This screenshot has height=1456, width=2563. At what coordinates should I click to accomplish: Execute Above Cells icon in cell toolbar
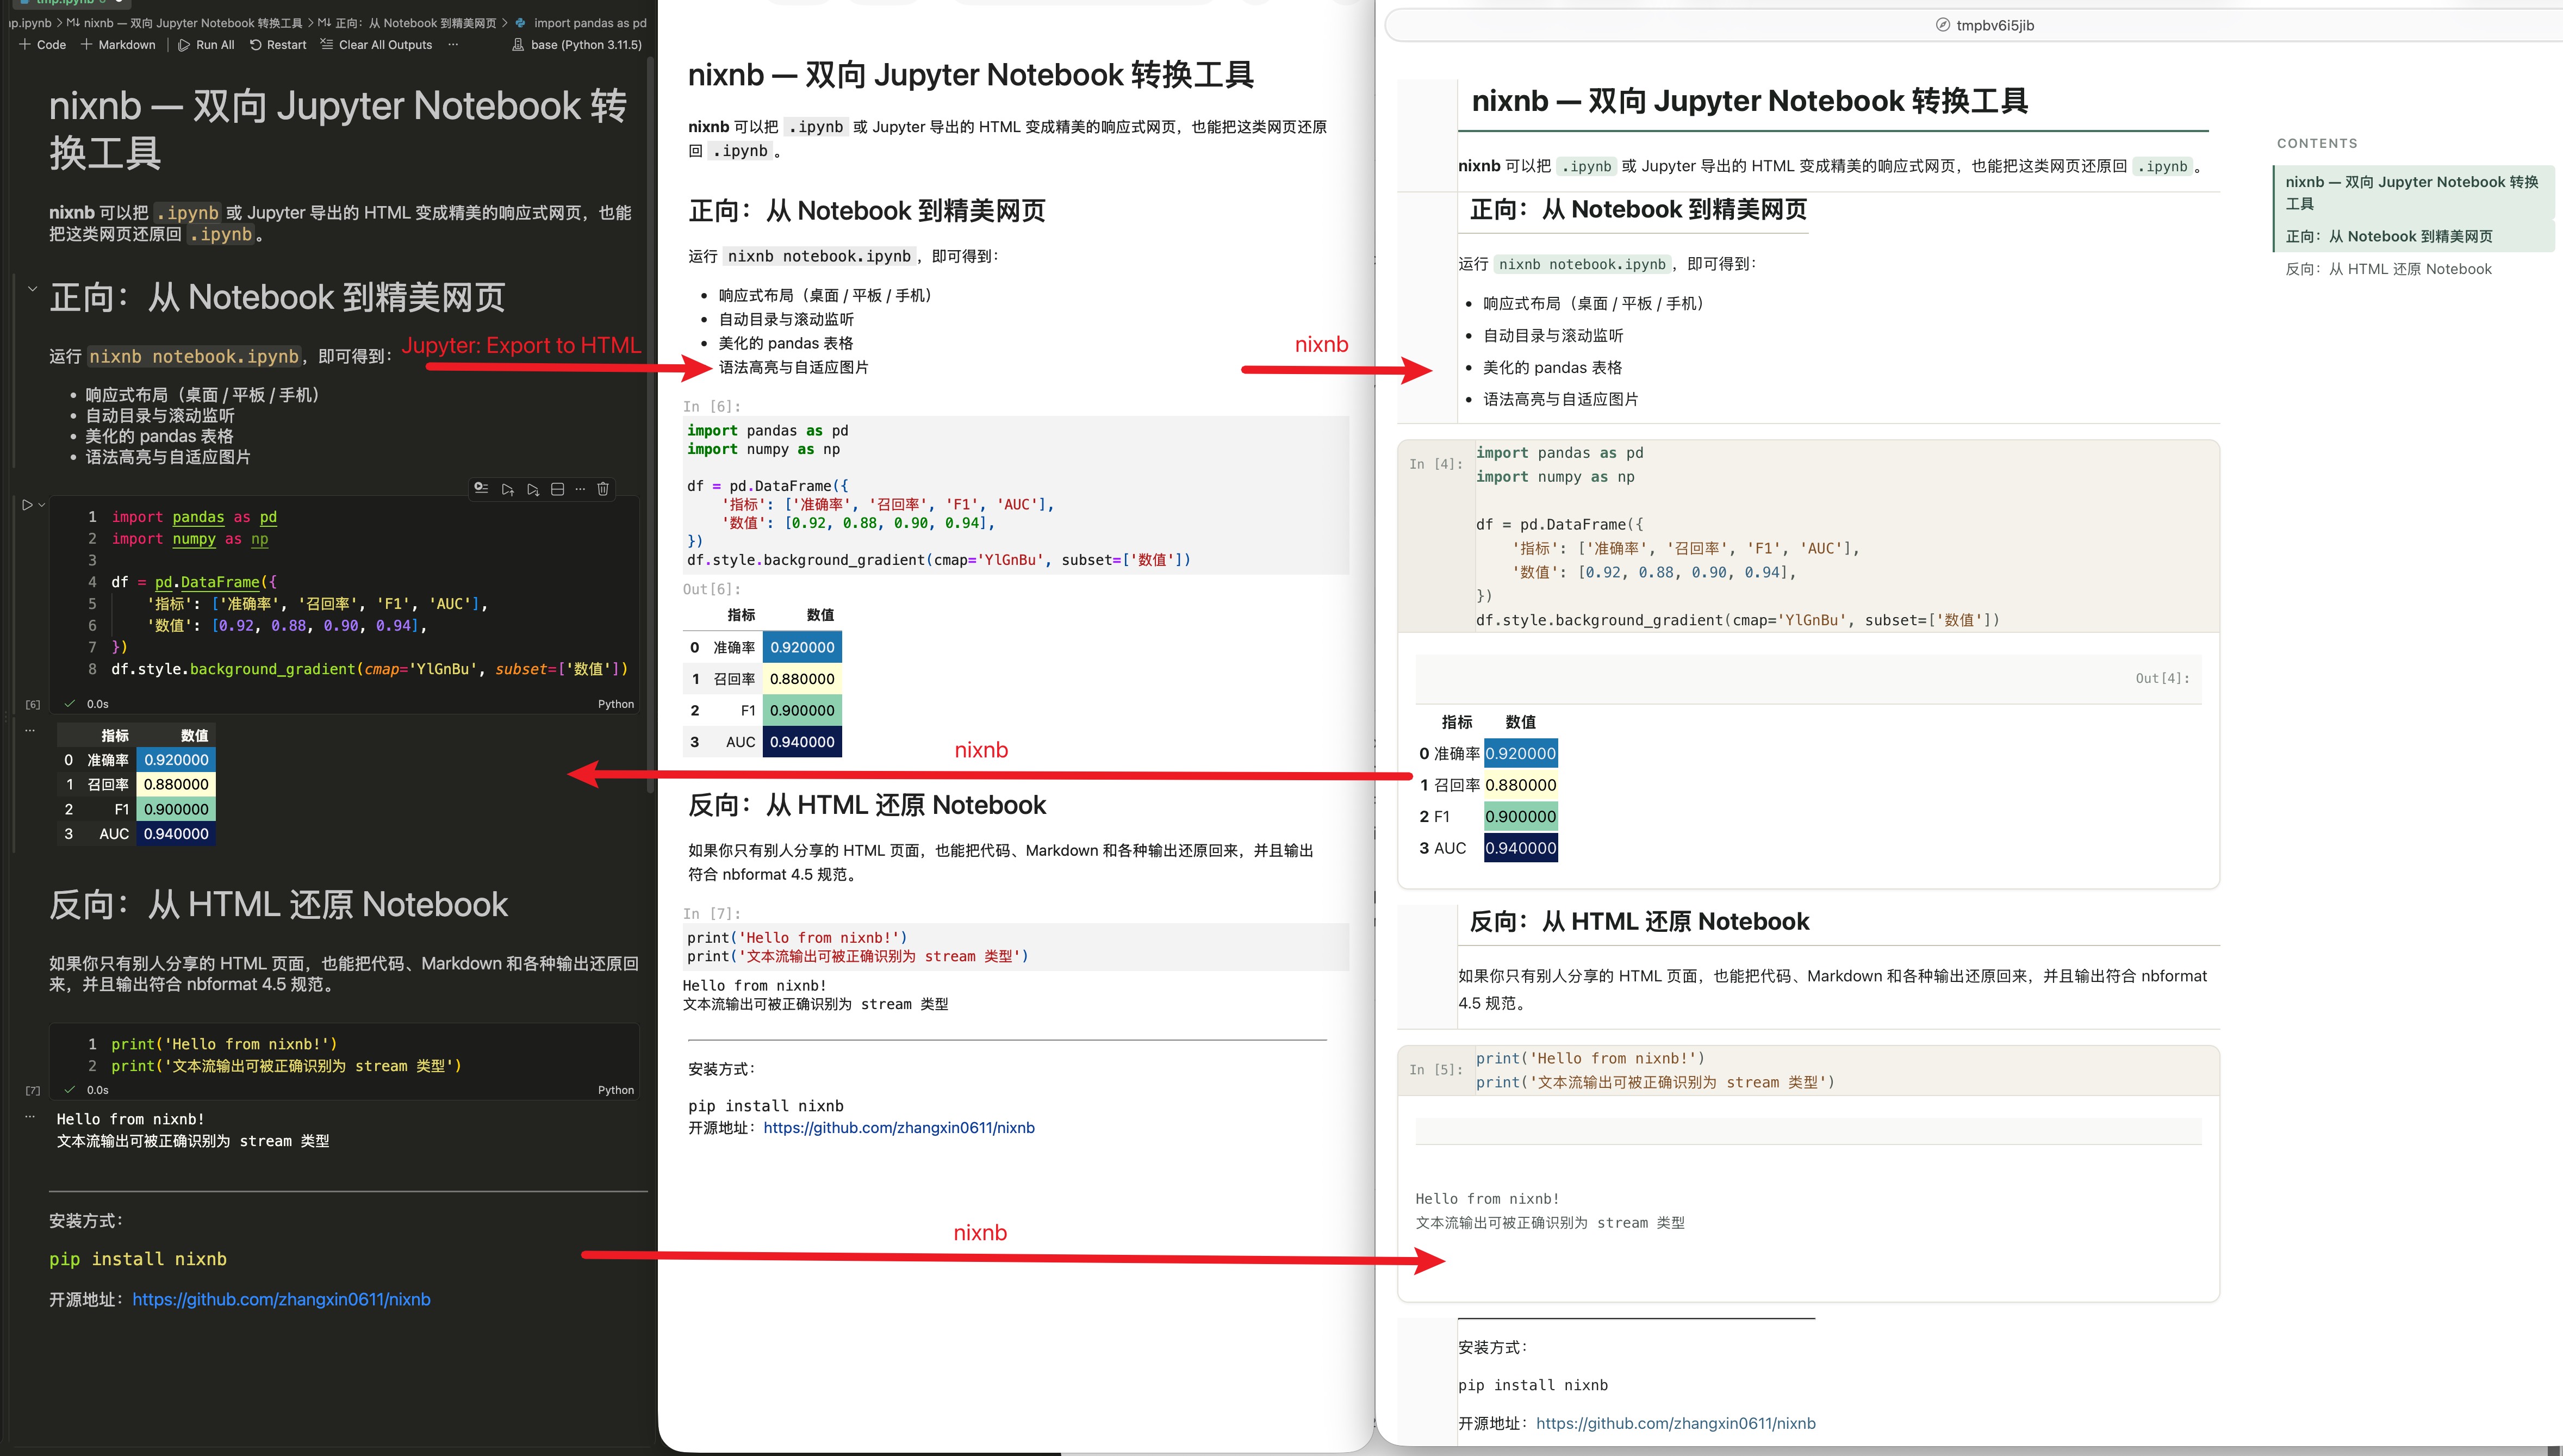pos(508,489)
